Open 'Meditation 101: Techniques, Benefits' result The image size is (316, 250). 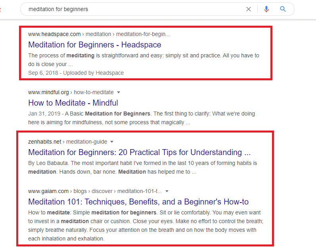point(138,202)
